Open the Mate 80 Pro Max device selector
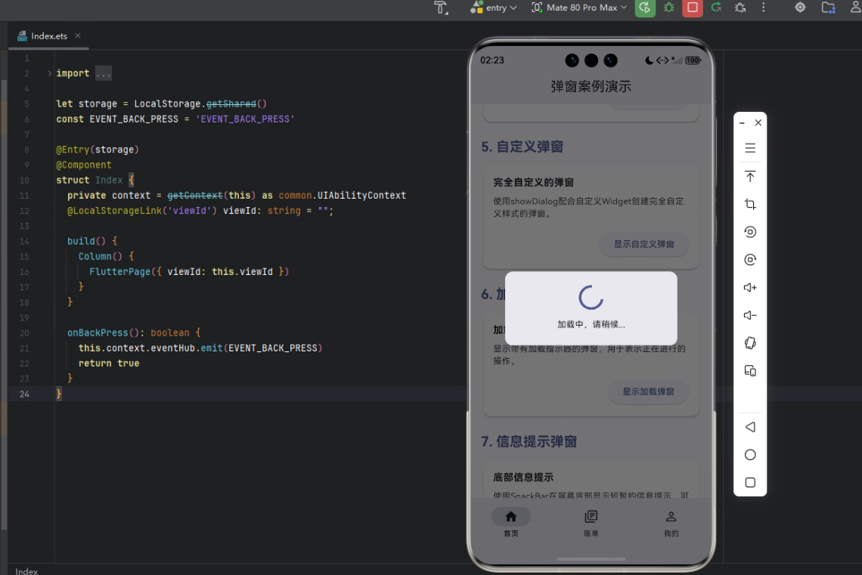 [578, 8]
